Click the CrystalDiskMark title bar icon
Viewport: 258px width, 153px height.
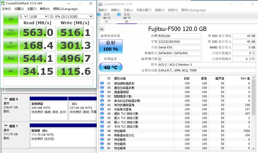click(x=3, y=3)
